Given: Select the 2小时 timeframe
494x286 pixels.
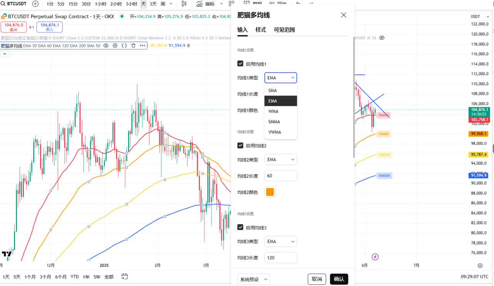Looking at the screenshot, I should click(x=116, y=4).
